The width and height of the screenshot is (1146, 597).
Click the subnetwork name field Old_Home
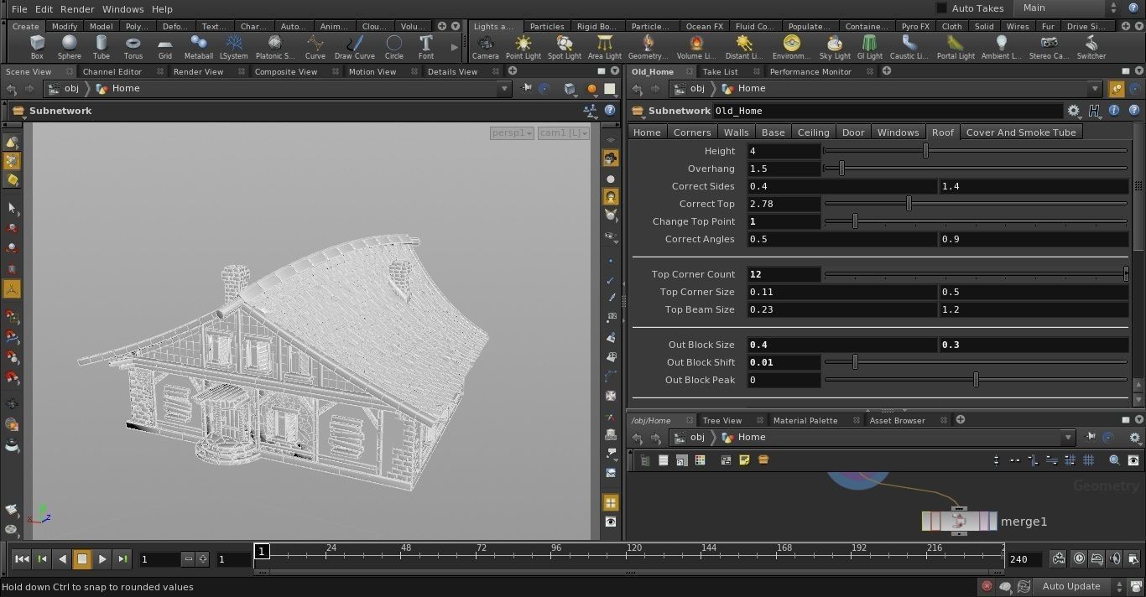pyautogui.click(x=887, y=111)
